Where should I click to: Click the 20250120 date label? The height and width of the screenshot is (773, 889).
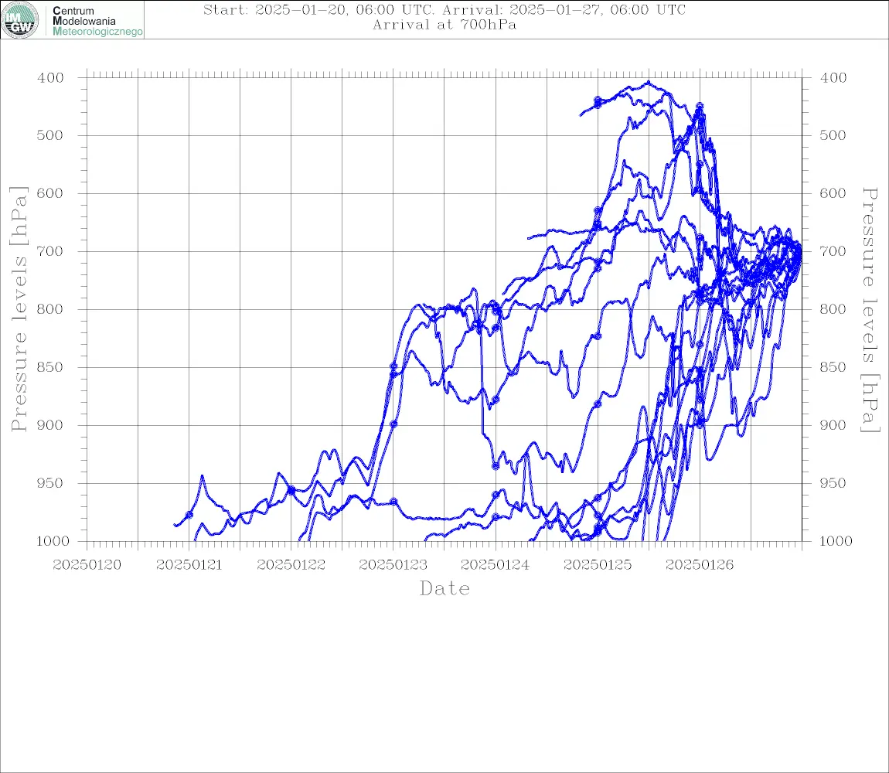[x=87, y=565]
